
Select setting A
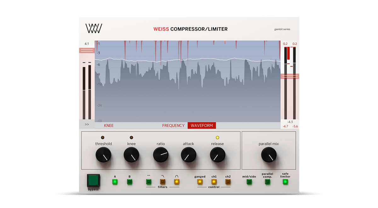pyautogui.click(x=115, y=181)
